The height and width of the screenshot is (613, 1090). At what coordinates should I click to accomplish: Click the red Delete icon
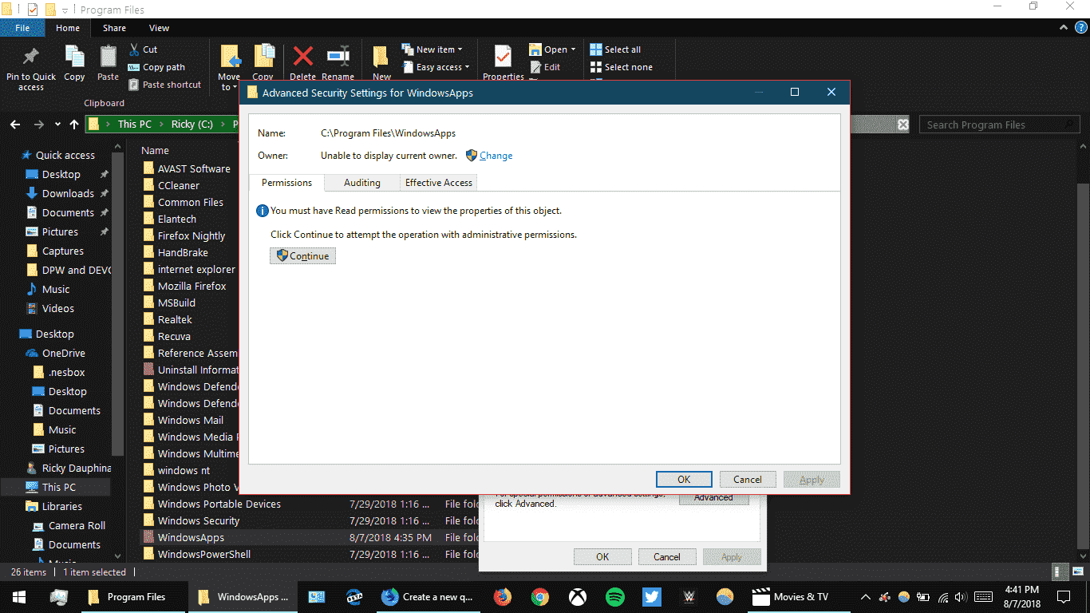pos(302,57)
